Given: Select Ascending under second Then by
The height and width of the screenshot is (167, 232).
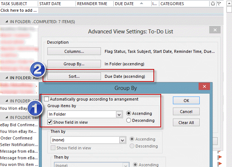Looking at the screenshot, I should pos(135,164).
